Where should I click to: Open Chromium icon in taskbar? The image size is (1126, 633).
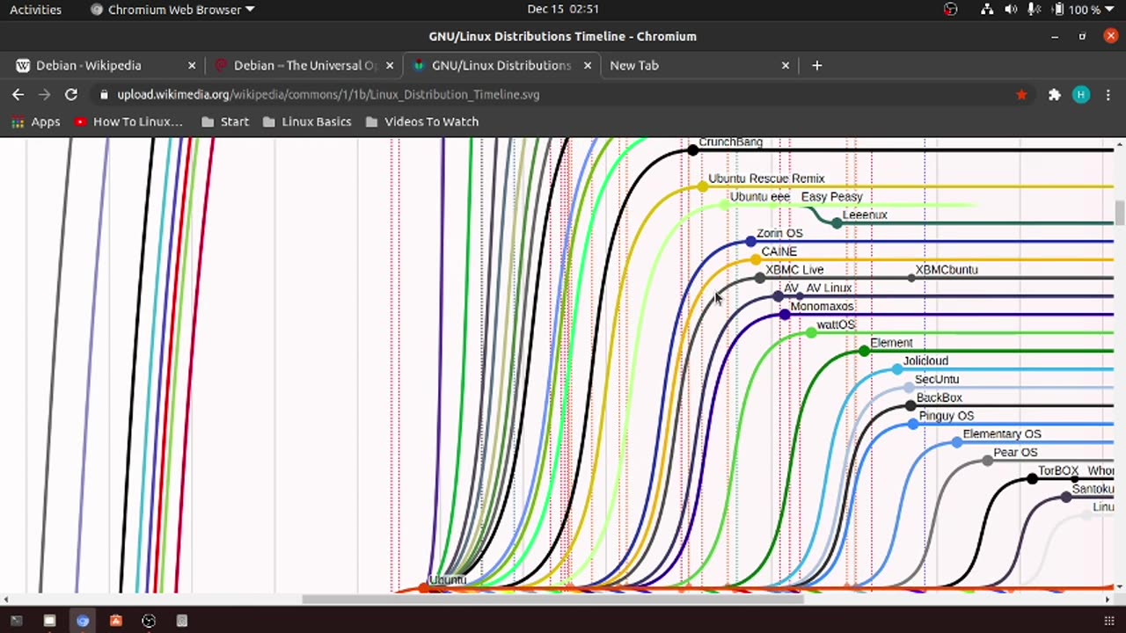[83, 621]
